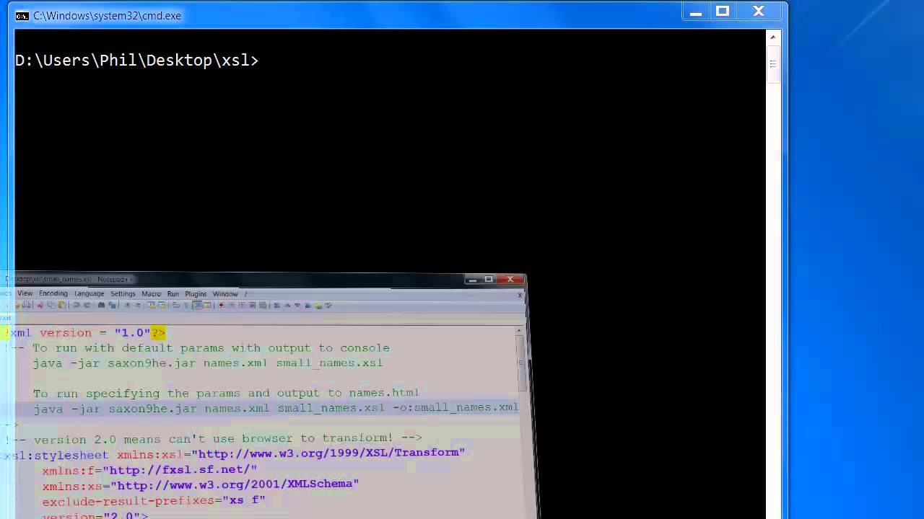Open the ? help menu in Notepad++

(245, 293)
